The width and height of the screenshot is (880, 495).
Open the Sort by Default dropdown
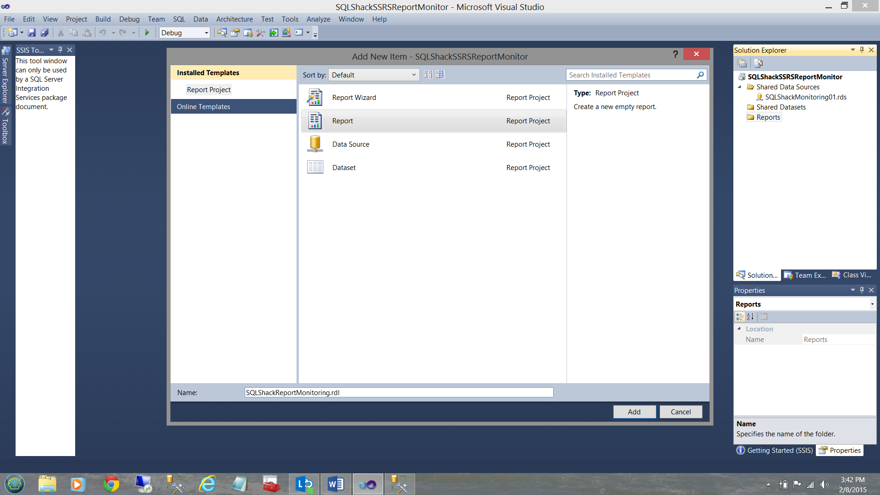[x=374, y=75]
